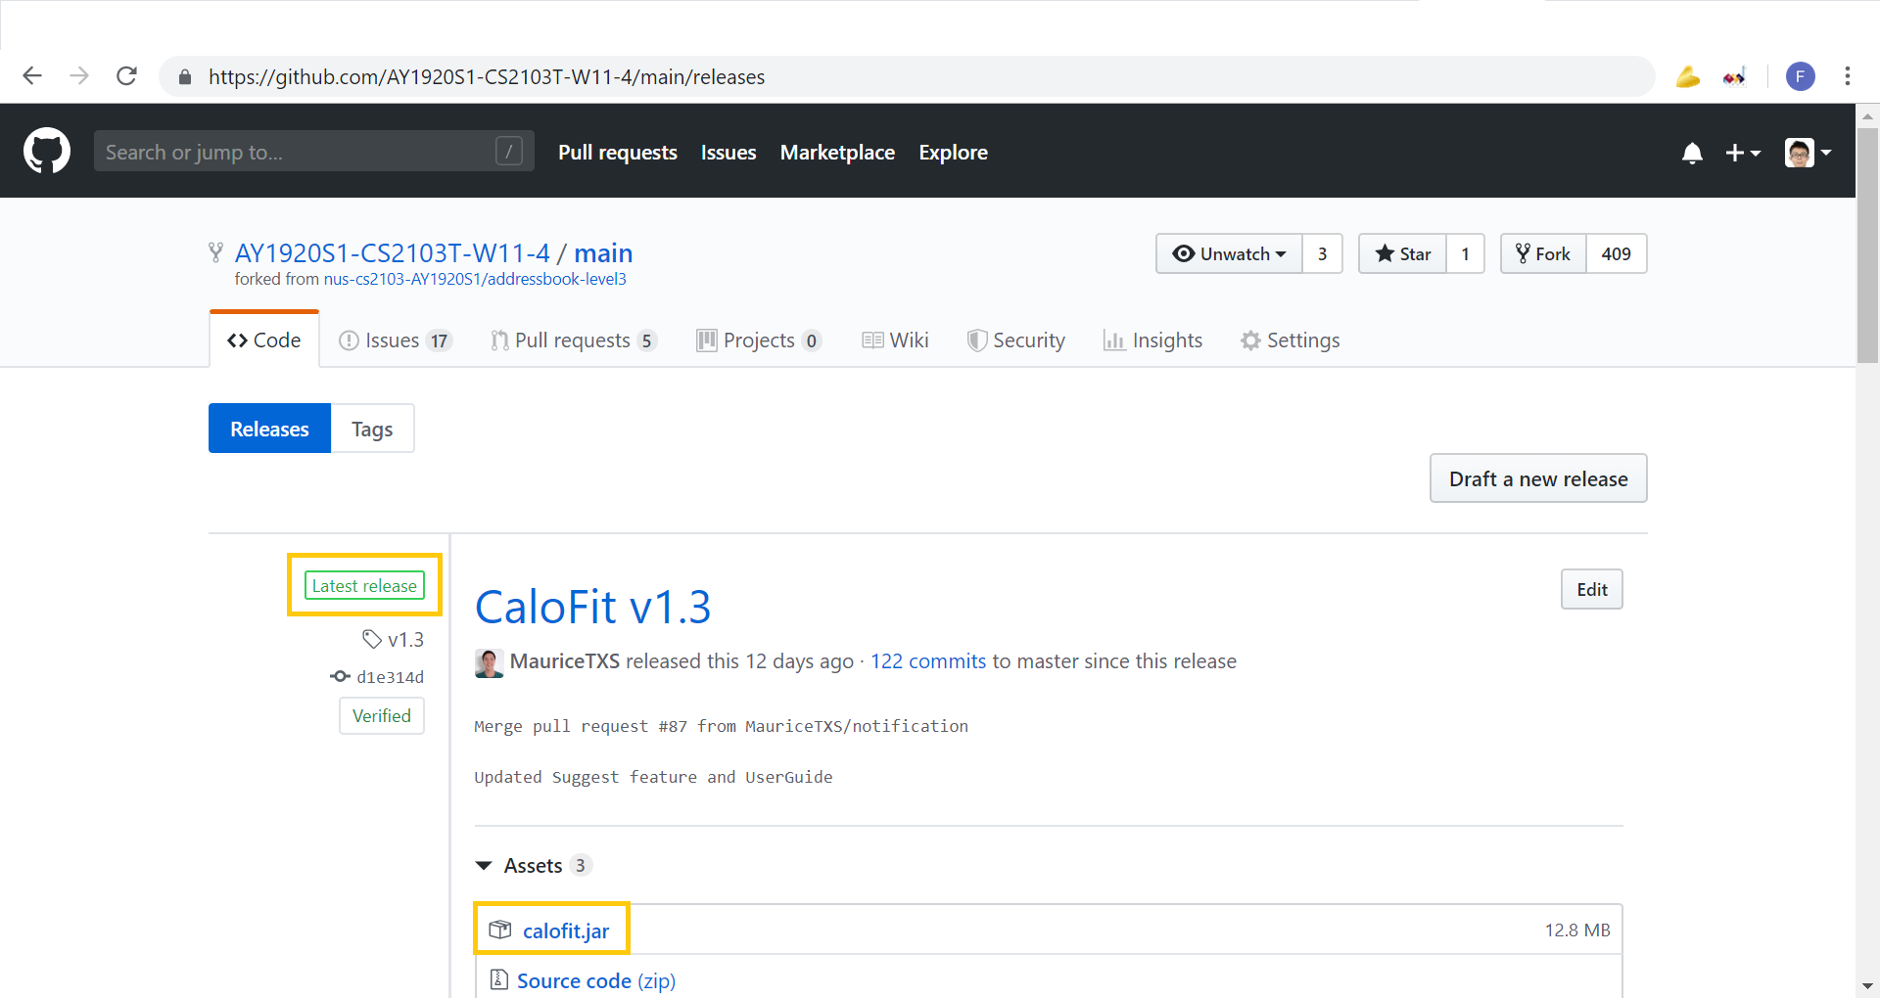Viewport: 1880px width, 998px height.
Task: Switch to the Settings tab
Action: click(1290, 340)
